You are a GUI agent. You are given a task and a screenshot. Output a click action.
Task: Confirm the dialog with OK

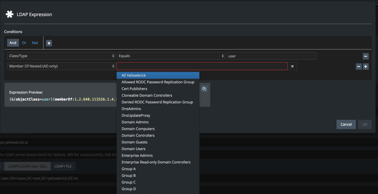click(364, 124)
